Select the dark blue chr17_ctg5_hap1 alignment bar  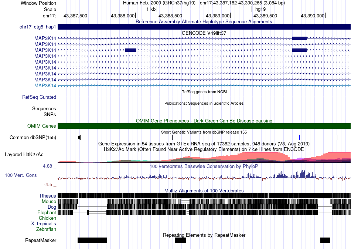pyautogui.click(x=204, y=27)
